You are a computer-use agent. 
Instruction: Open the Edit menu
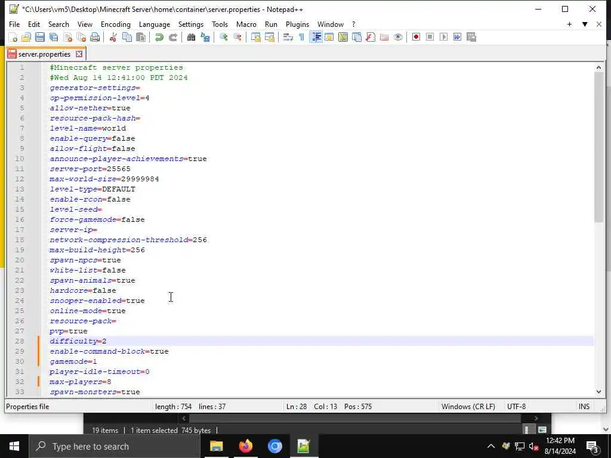34,24
